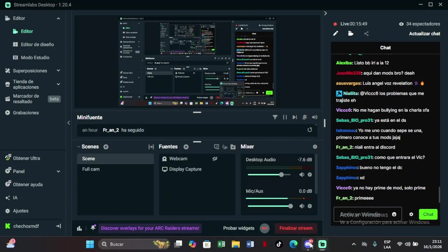The image size is (448, 252).
Task: Open the notifications bell
Action: [x=93, y=228]
